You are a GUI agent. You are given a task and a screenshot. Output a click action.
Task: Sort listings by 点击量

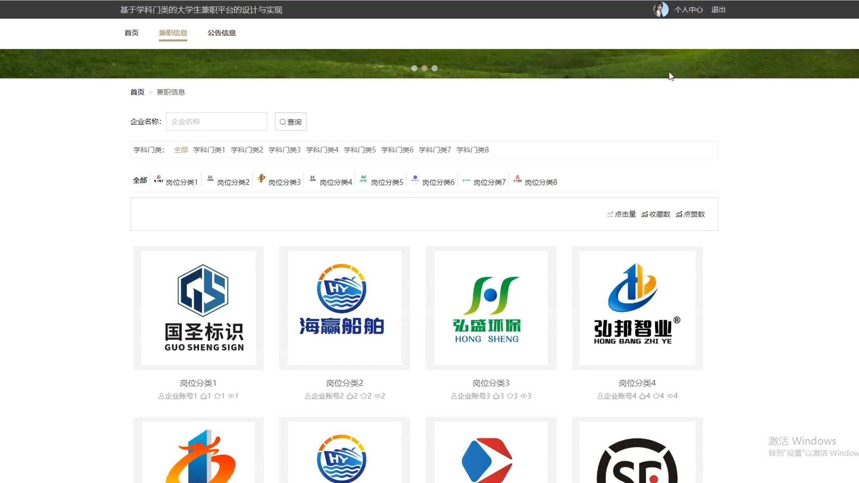click(621, 214)
